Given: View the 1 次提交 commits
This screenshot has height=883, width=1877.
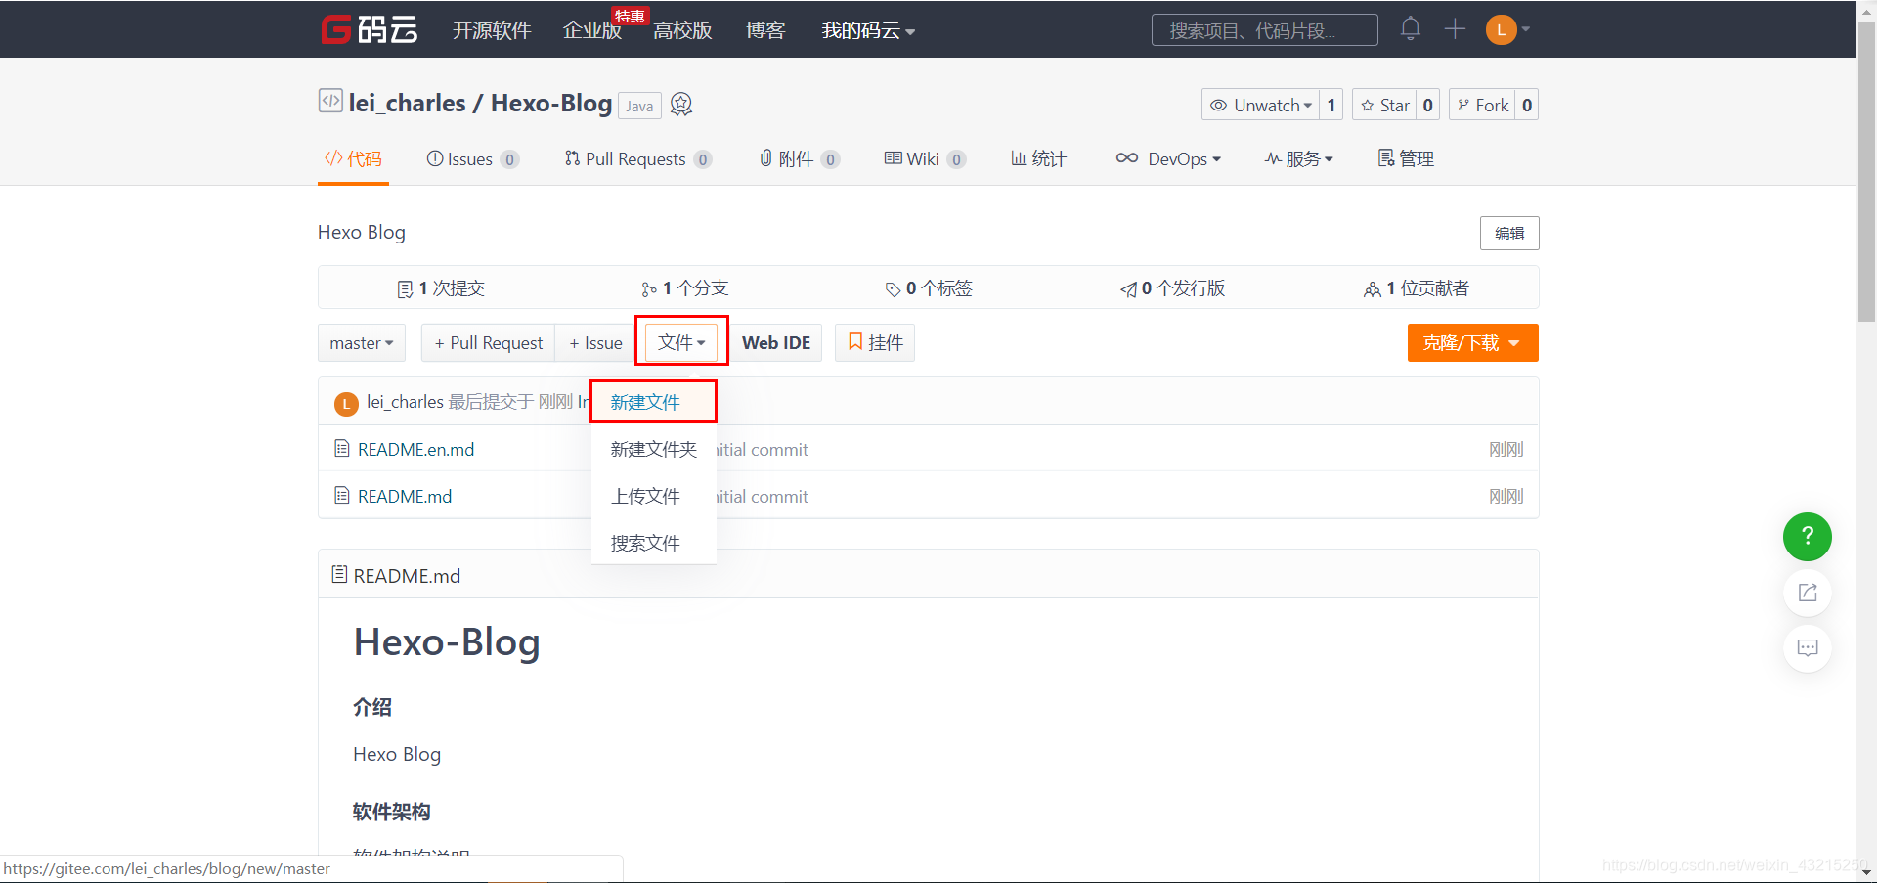Looking at the screenshot, I should tap(441, 288).
